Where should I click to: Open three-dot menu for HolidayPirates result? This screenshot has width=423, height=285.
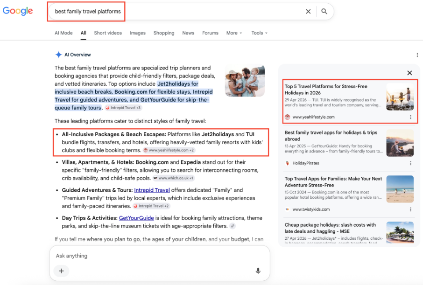410,163
